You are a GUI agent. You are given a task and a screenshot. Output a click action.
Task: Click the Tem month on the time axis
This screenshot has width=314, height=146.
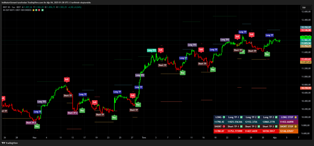[x=144, y=137]
